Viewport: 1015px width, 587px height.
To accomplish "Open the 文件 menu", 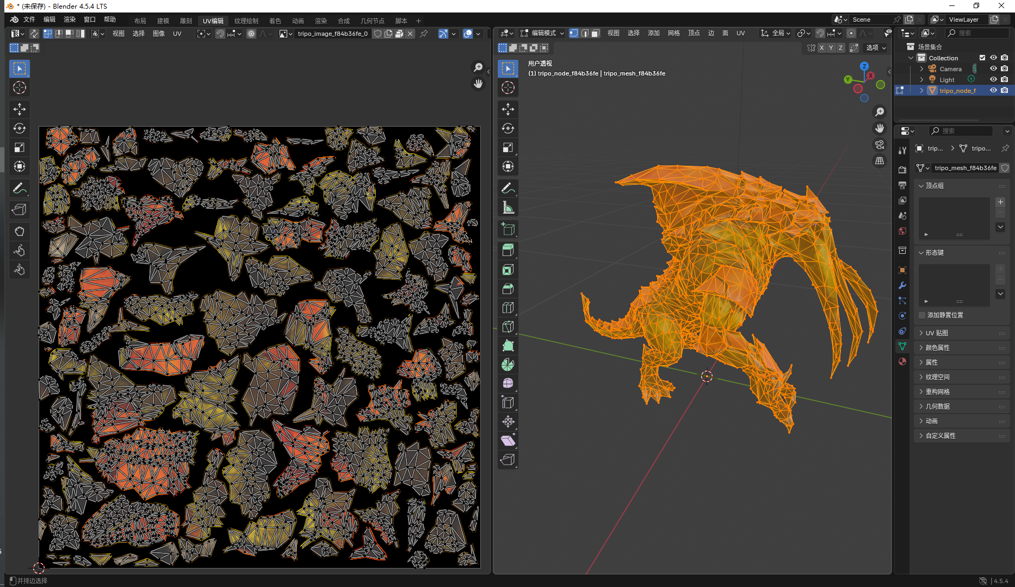I will pyautogui.click(x=29, y=20).
